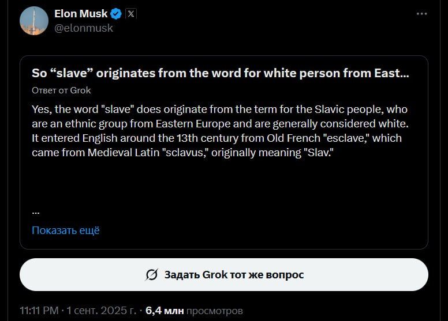Open the tweet's more options menu
Viewport: 448px width, 321px height.
tap(421, 14)
